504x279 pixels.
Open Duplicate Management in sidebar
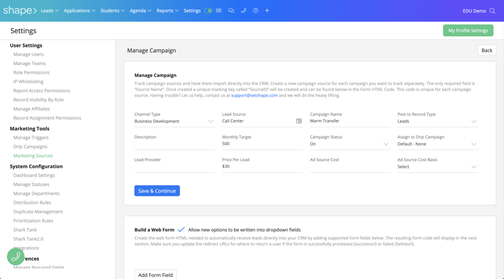coord(38,212)
